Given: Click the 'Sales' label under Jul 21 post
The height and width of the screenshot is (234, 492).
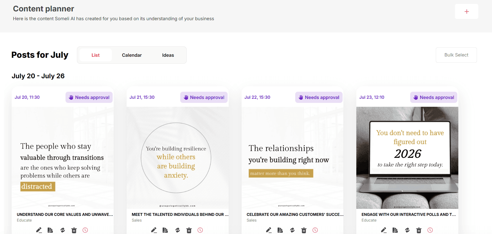Looking at the screenshot, I should click(137, 220).
